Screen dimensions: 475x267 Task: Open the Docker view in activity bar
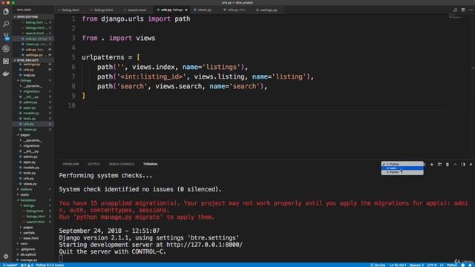(x=6, y=73)
